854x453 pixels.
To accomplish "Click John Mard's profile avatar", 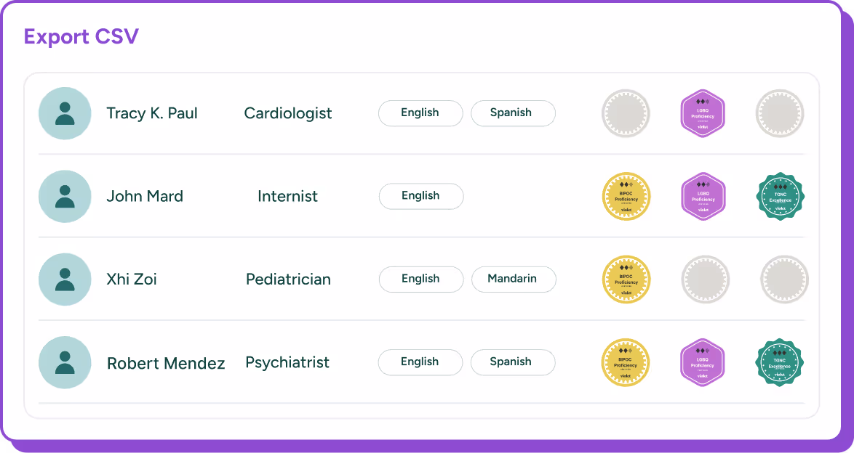I will [65, 196].
